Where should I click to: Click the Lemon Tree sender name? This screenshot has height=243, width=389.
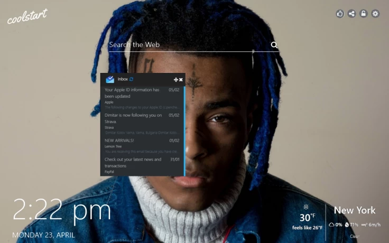point(113,146)
